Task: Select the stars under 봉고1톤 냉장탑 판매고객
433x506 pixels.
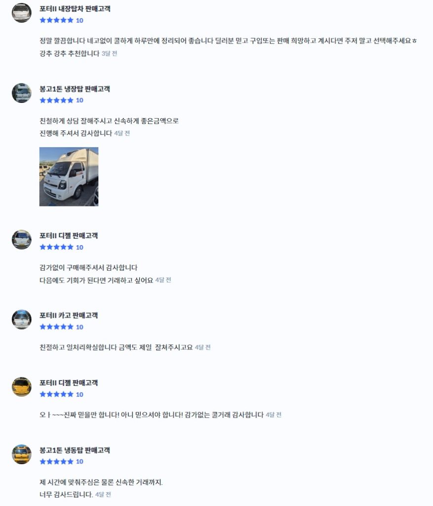Action: [x=56, y=100]
